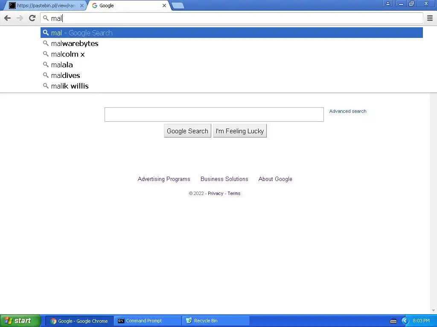The width and height of the screenshot is (437, 327).
Task: Select the "malcolm x" suggestion
Action: pyautogui.click(x=232, y=54)
